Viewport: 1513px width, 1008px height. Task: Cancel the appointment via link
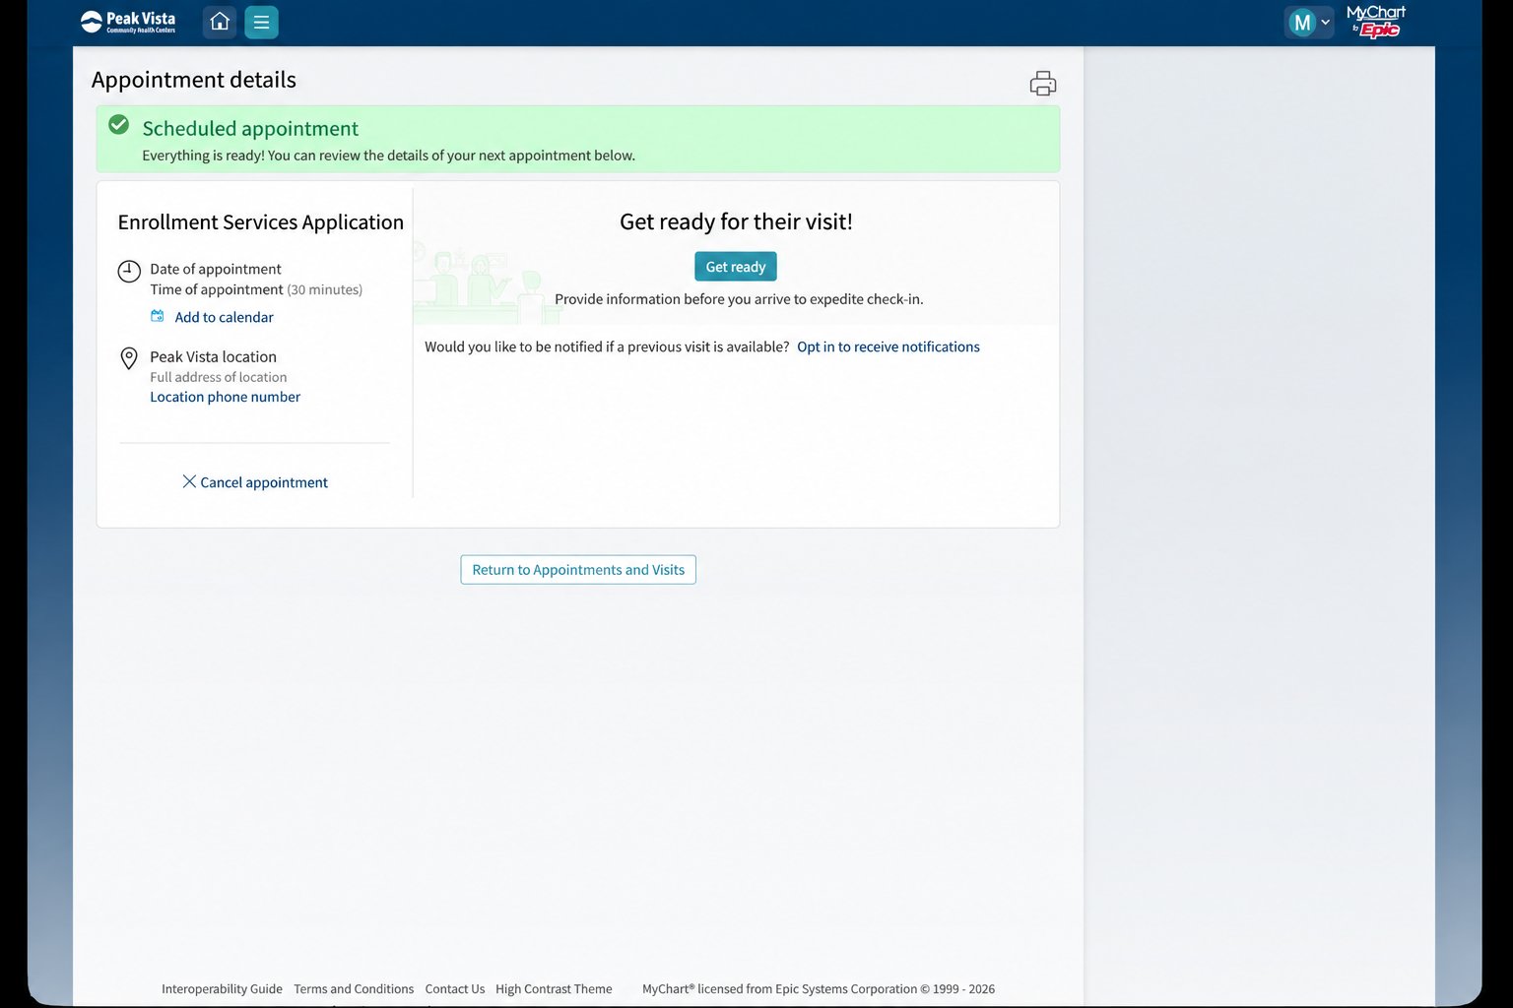pyautogui.click(x=264, y=482)
